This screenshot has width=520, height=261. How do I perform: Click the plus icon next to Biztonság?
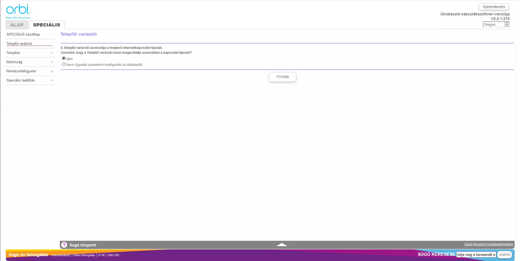click(x=52, y=62)
